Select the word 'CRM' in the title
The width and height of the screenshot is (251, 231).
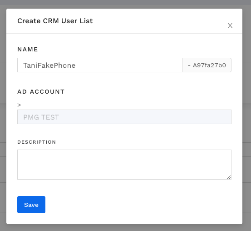pos(51,21)
